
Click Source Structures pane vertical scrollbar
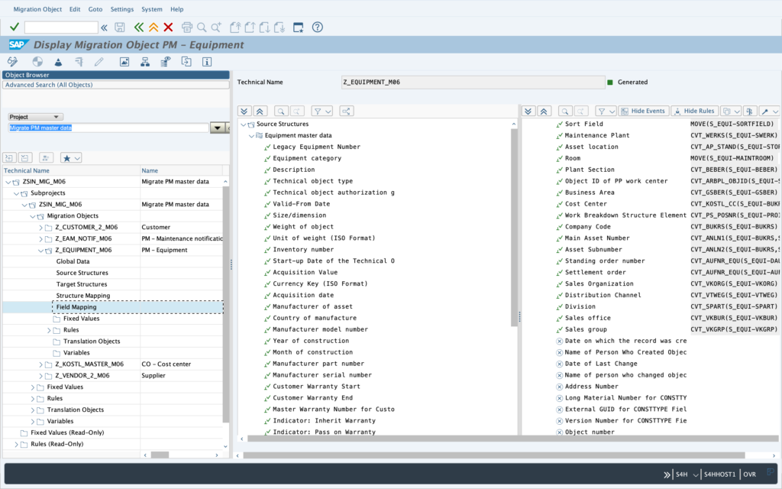[x=514, y=227]
